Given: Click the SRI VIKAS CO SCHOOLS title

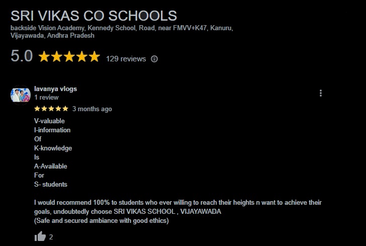Looking at the screenshot, I should coord(94,16).
